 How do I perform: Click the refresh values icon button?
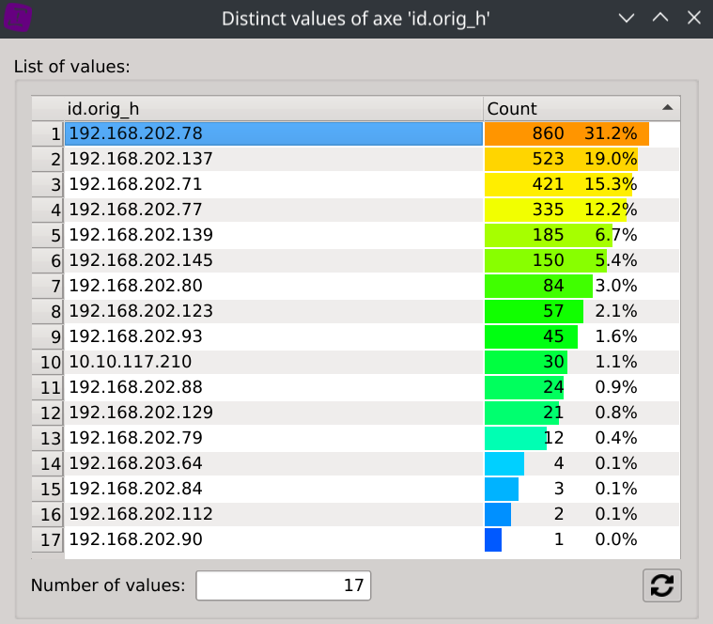[x=662, y=585]
